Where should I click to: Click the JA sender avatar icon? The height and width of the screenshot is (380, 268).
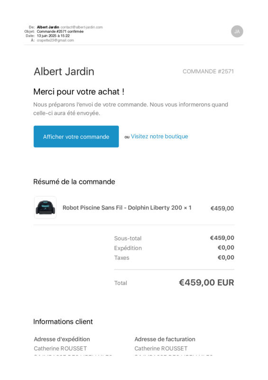point(237,31)
